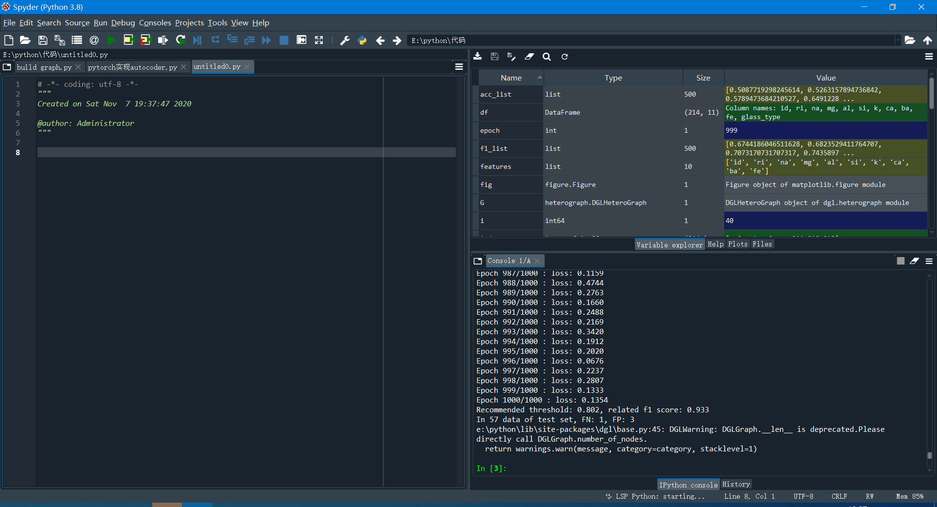Click the working directory path field

click(x=652, y=41)
